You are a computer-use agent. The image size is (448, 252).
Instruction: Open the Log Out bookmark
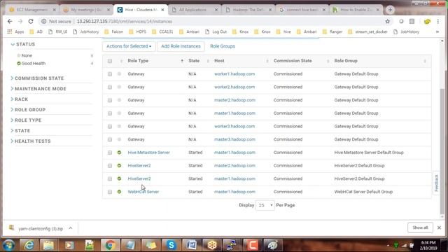[x=216, y=31]
